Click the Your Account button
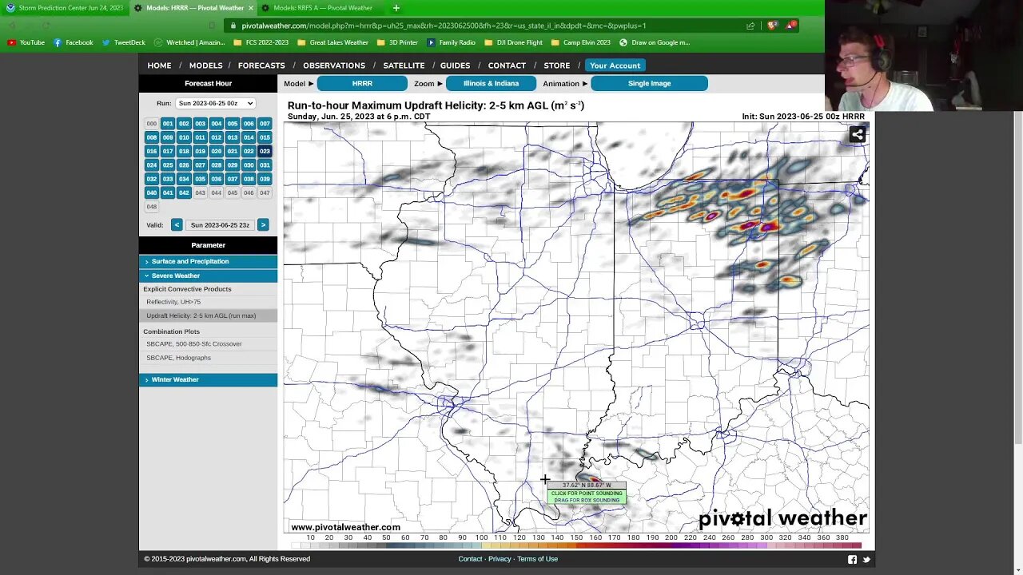Viewport: 1023px width, 575px height. (615, 65)
